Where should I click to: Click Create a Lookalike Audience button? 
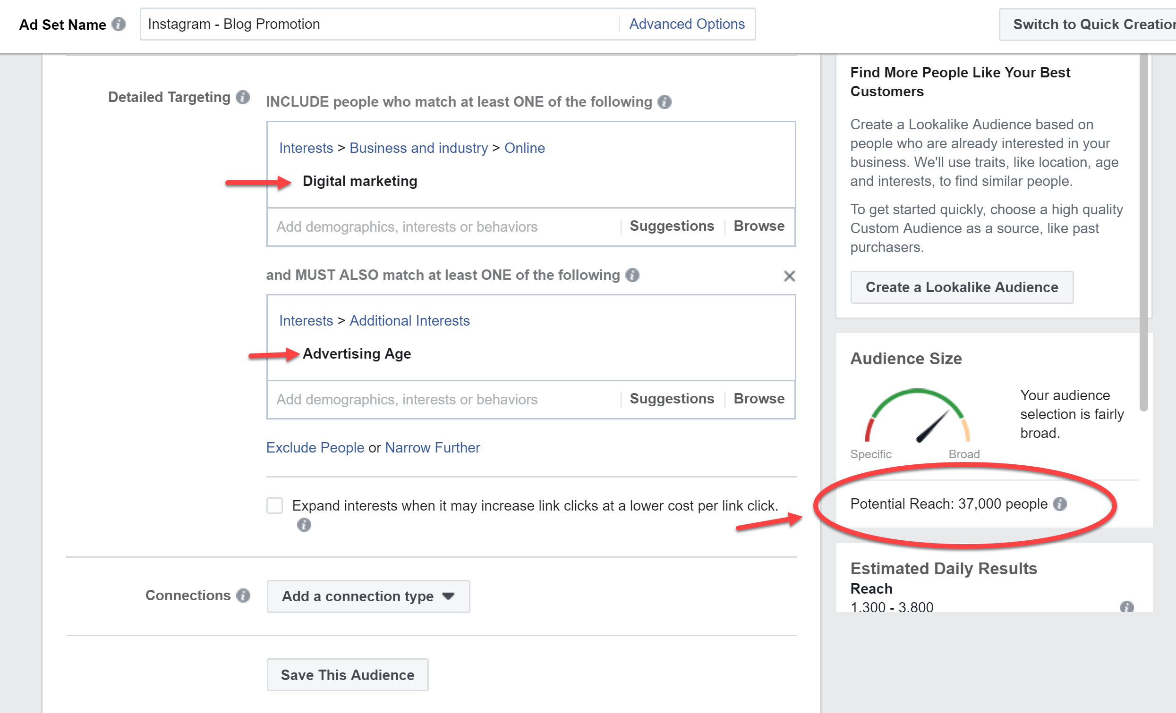pyautogui.click(x=961, y=287)
